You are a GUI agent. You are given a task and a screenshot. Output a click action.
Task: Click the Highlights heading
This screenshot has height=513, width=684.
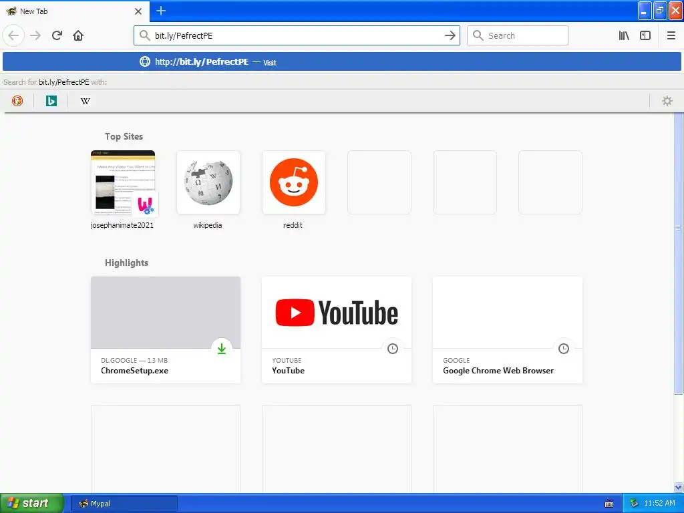pyautogui.click(x=126, y=263)
